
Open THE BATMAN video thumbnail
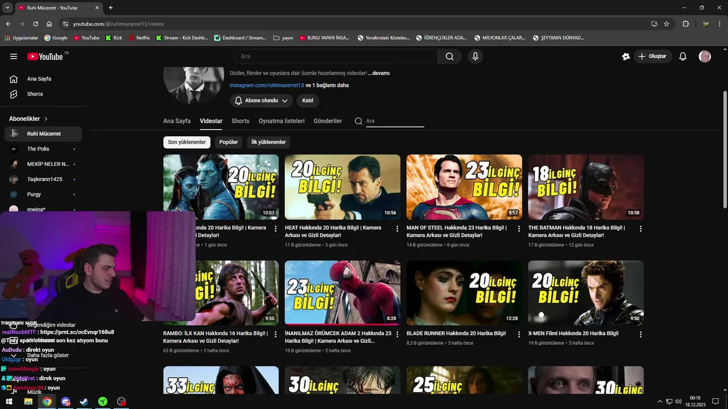[x=586, y=187]
